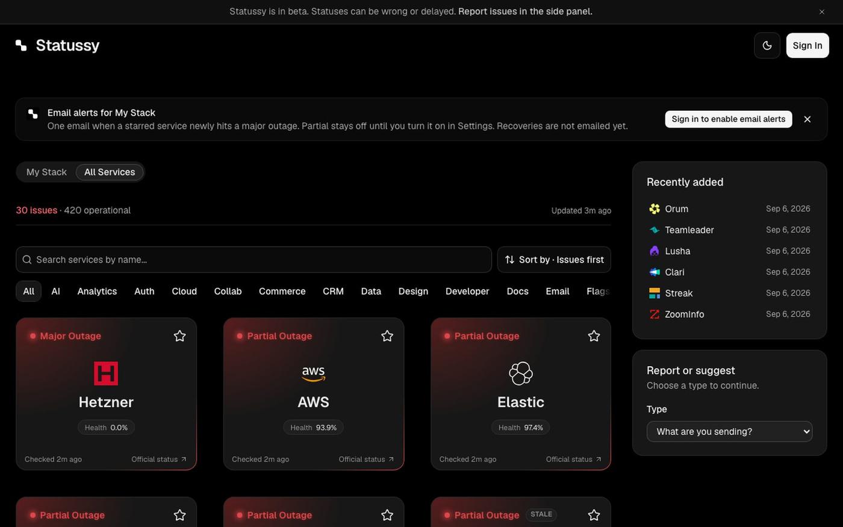843x527 pixels.
Task: Click the Sign In button
Action: click(807, 45)
